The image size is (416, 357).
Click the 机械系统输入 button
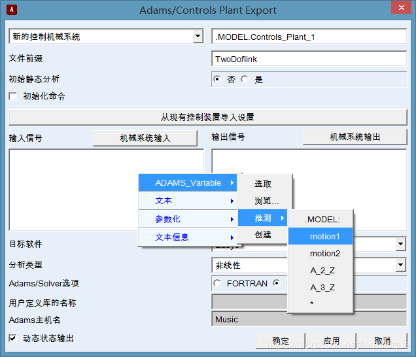(x=145, y=138)
